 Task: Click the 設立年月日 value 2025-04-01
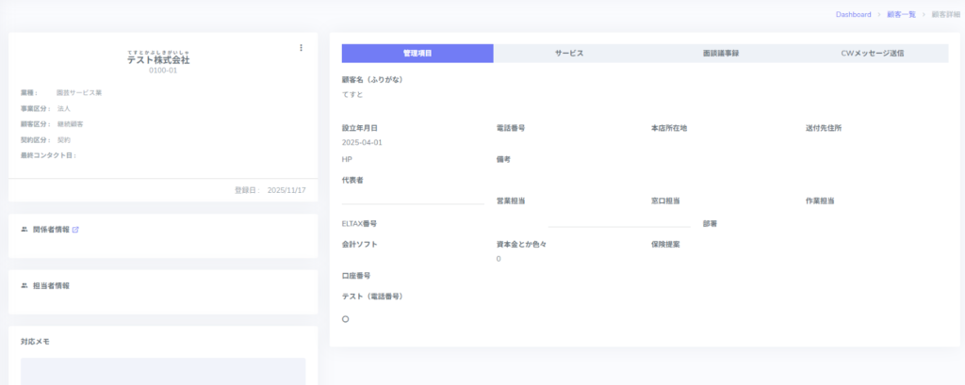click(362, 142)
